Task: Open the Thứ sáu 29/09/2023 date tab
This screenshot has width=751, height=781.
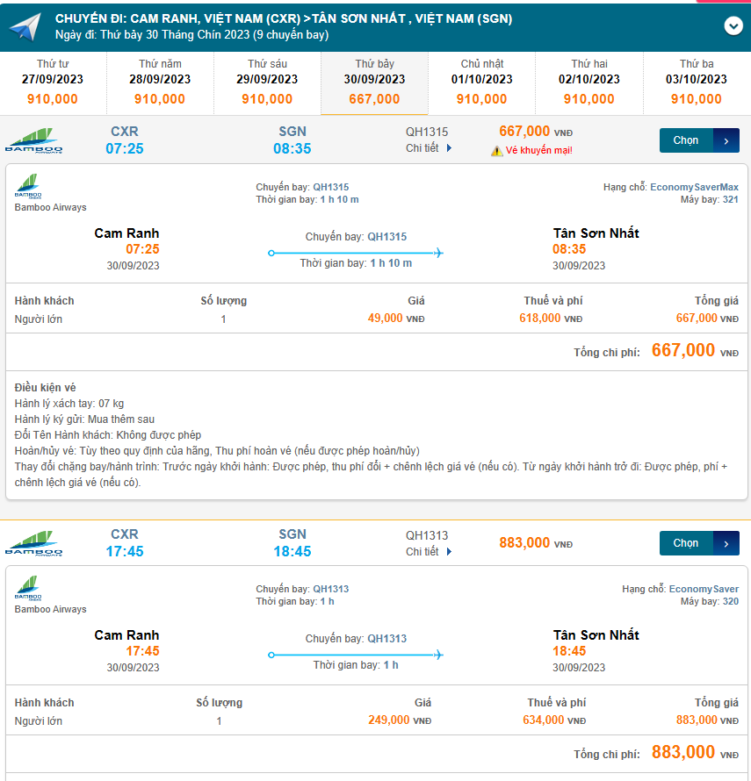Action: (x=268, y=83)
